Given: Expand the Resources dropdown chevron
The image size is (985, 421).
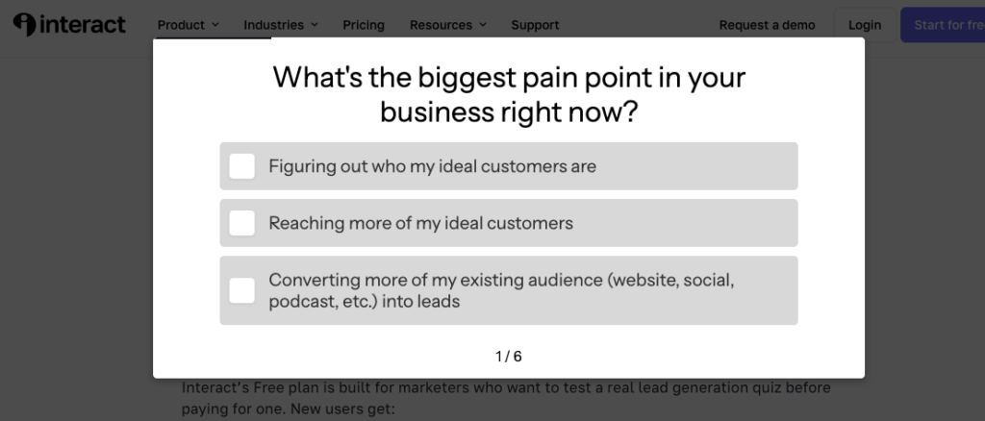Looking at the screenshot, I should click(483, 25).
